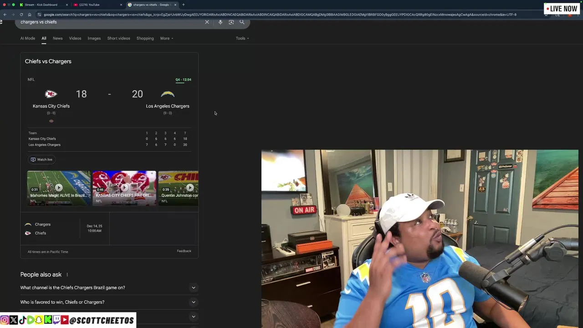View site information icon in address bar
The height and width of the screenshot is (328, 583).
(39, 15)
